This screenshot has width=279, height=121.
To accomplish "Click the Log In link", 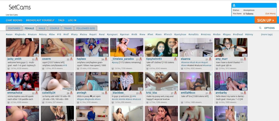I will coord(72,20).
